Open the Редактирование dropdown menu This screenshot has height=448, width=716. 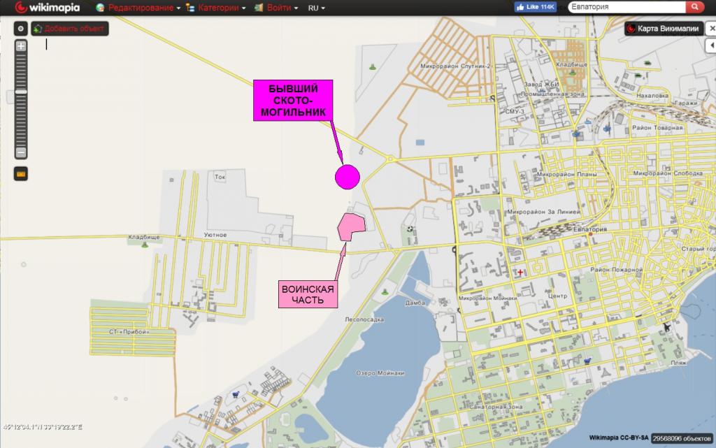point(143,8)
